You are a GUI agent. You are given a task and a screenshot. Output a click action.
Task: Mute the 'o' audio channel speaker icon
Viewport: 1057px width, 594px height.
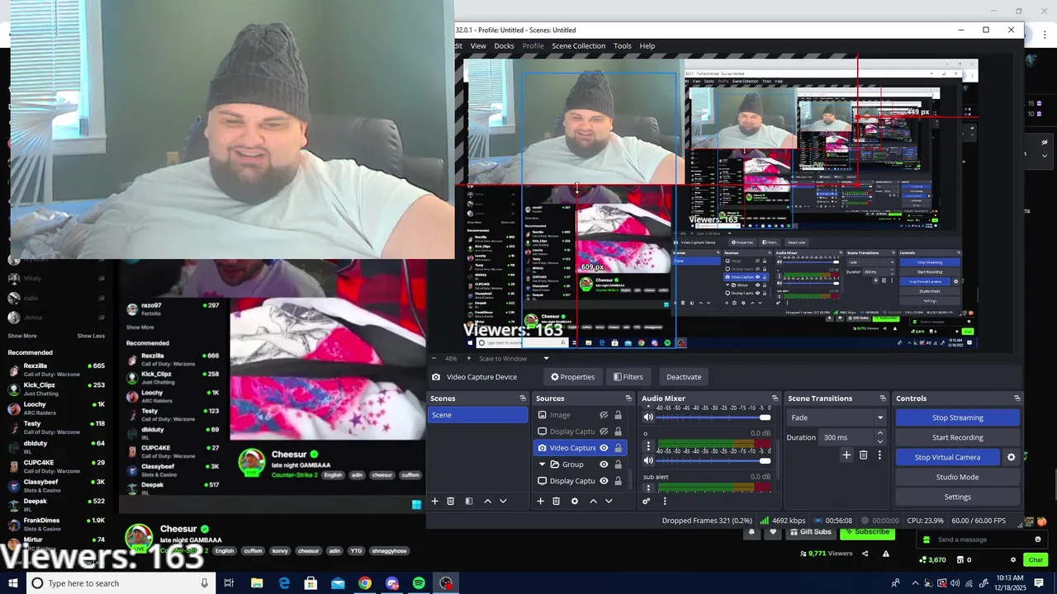coord(648,460)
